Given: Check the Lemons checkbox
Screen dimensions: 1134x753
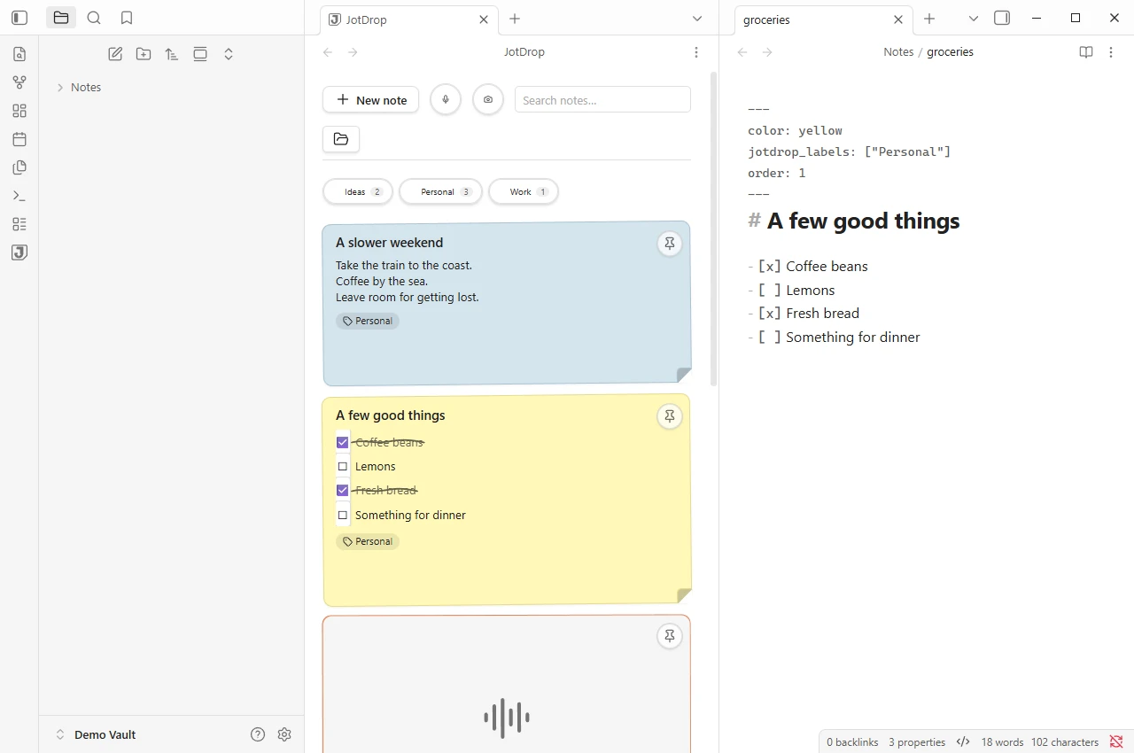Looking at the screenshot, I should [343, 466].
